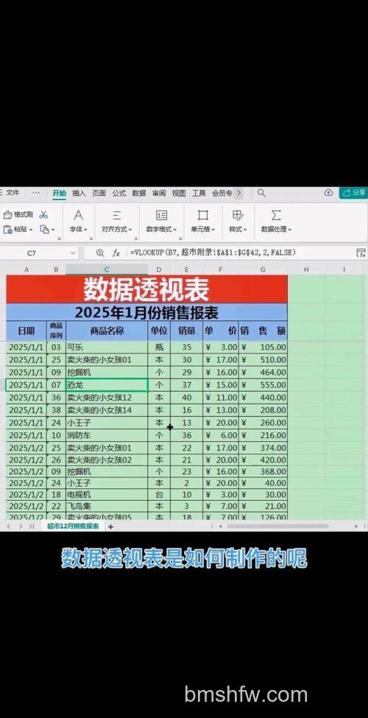Click the sales amount cell 555.00

(x=263, y=385)
